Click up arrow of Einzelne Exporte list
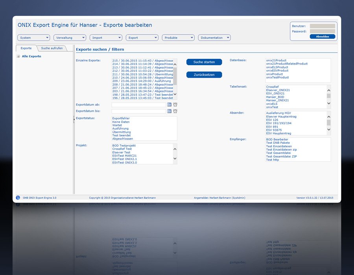Image resolution: width=354 pixels, height=275 pixels. pyautogui.click(x=175, y=64)
